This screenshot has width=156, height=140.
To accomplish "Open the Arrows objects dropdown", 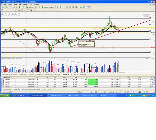I will tap(32, 10).
